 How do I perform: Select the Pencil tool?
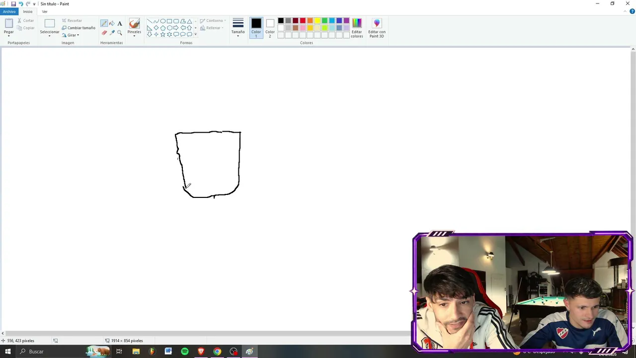(x=104, y=23)
